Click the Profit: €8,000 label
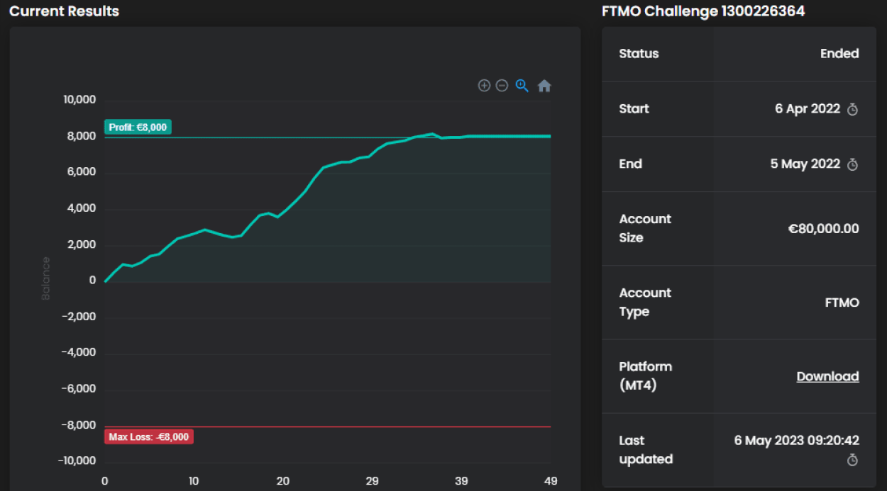Viewport: 887px width, 491px height. 138,128
